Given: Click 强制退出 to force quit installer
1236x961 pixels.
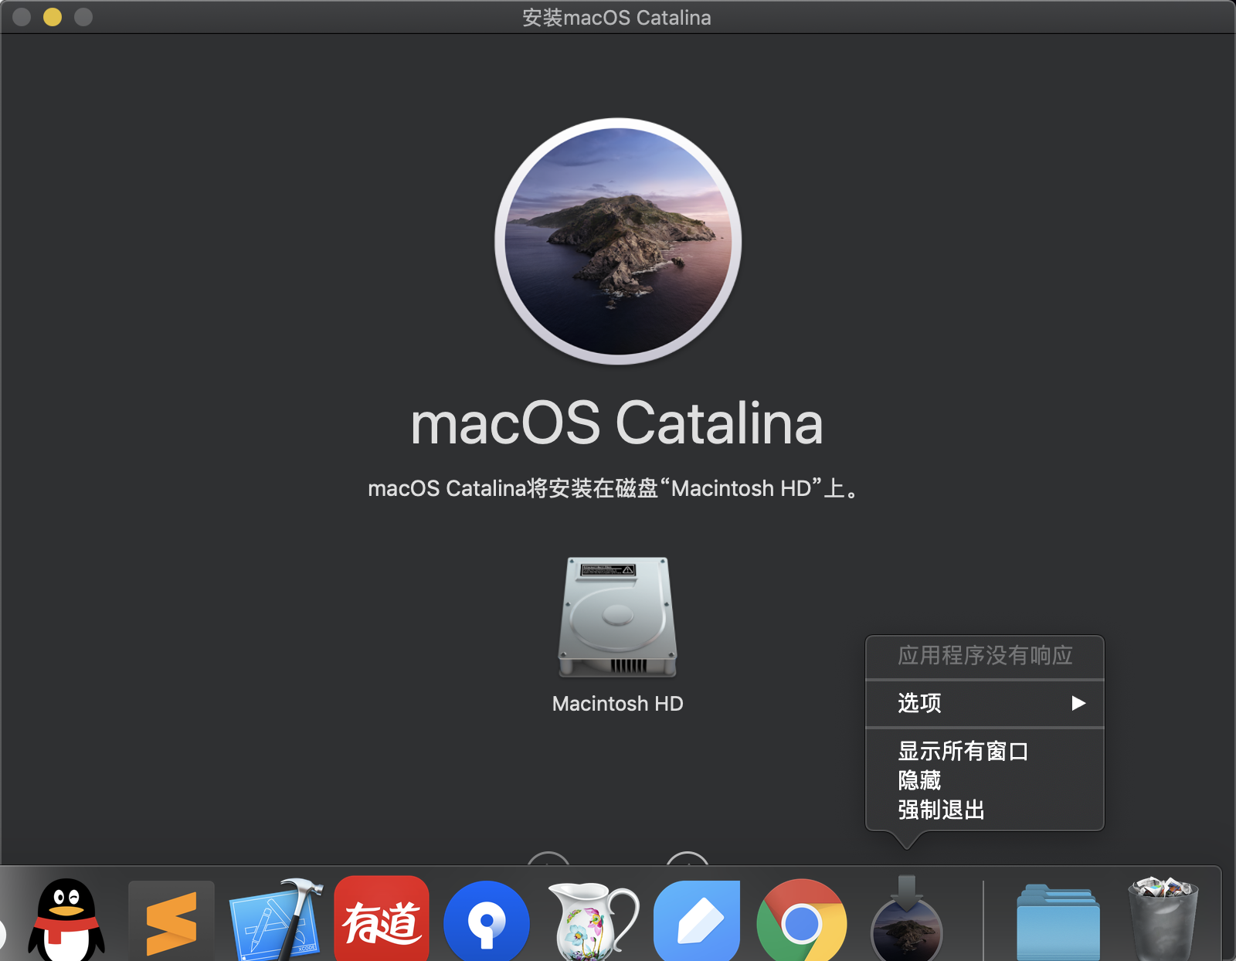Looking at the screenshot, I should [x=941, y=810].
